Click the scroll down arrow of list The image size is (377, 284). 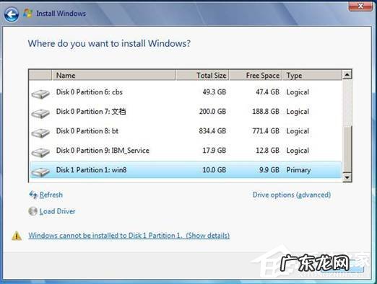point(347,177)
